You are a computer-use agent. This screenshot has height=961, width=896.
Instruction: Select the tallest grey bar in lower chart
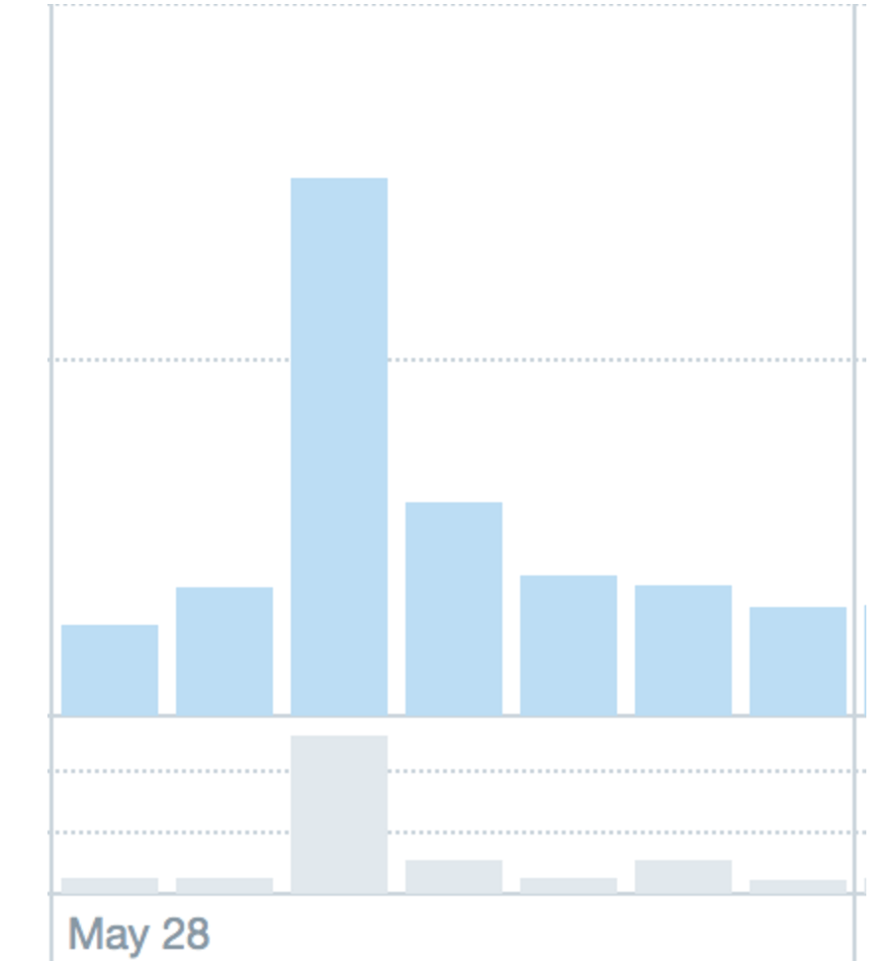pyautogui.click(x=339, y=814)
